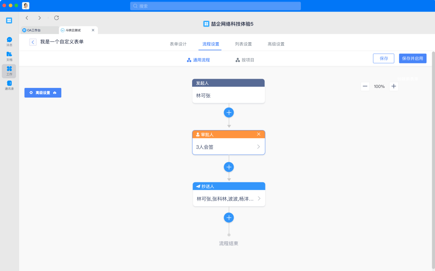Click the refresh page icon
435x271 pixels.
click(56, 18)
